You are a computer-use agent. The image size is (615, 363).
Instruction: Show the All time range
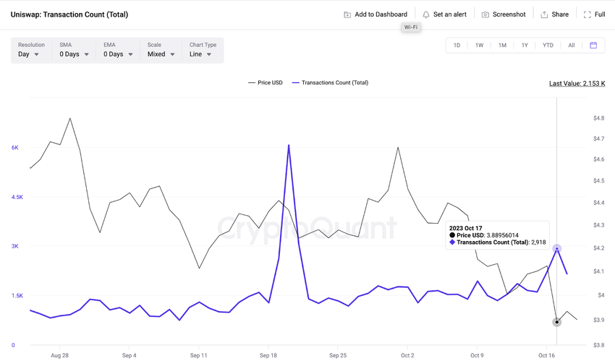(x=571, y=45)
